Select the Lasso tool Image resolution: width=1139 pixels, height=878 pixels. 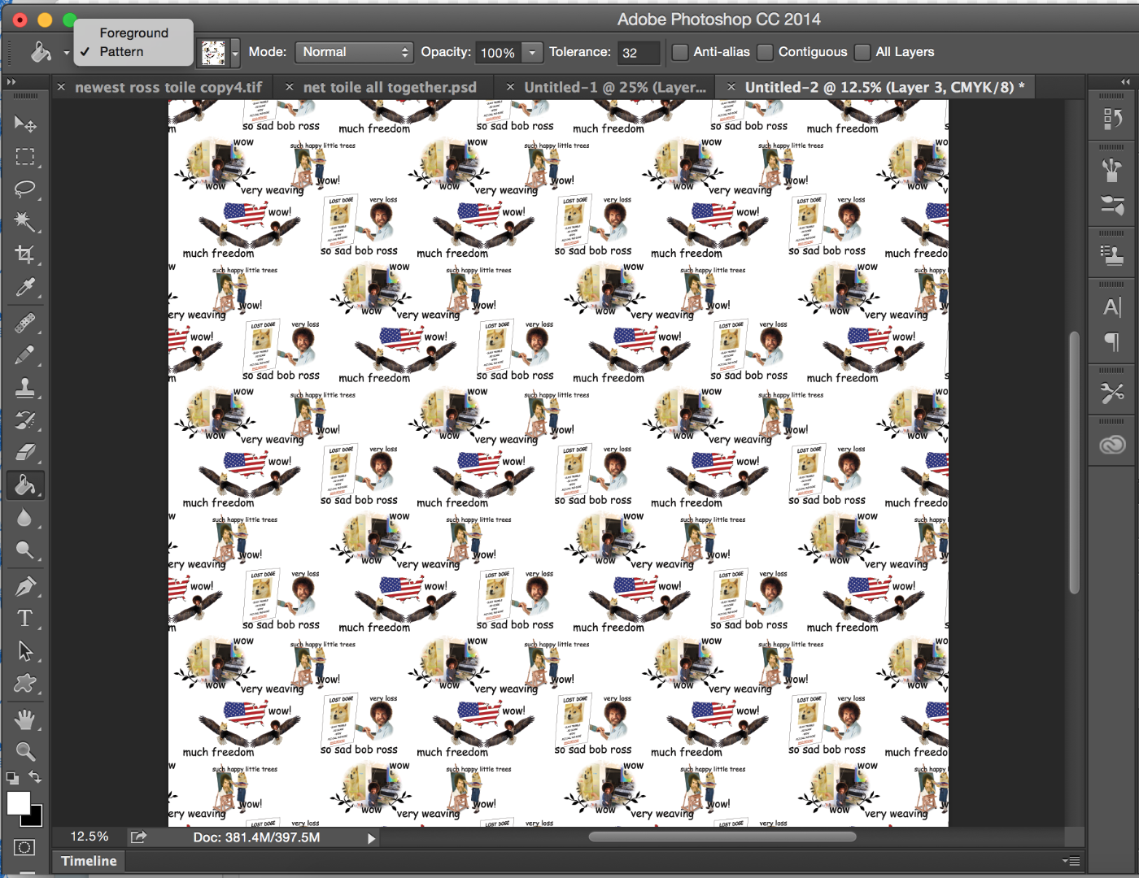25,189
